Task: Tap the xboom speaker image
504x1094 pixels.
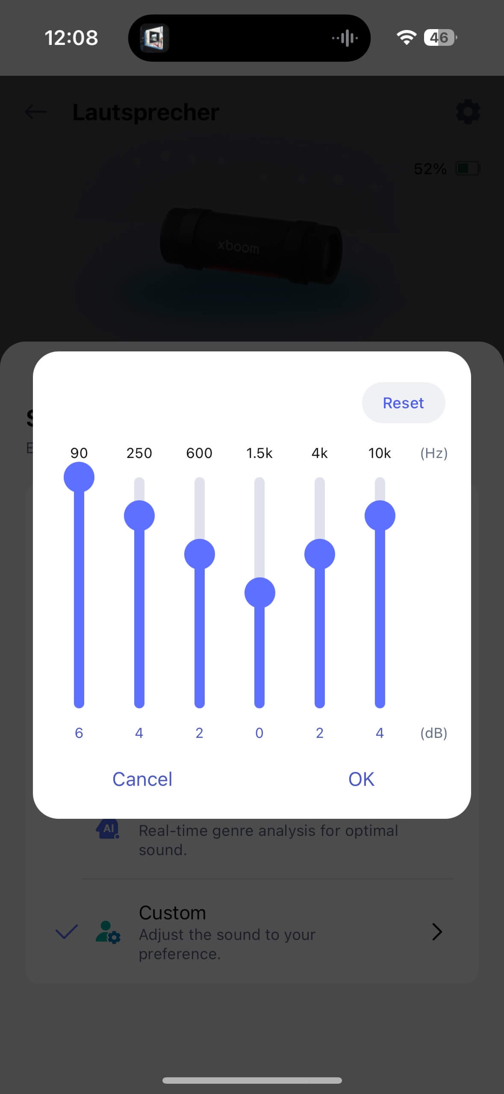Action: coord(251,247)
